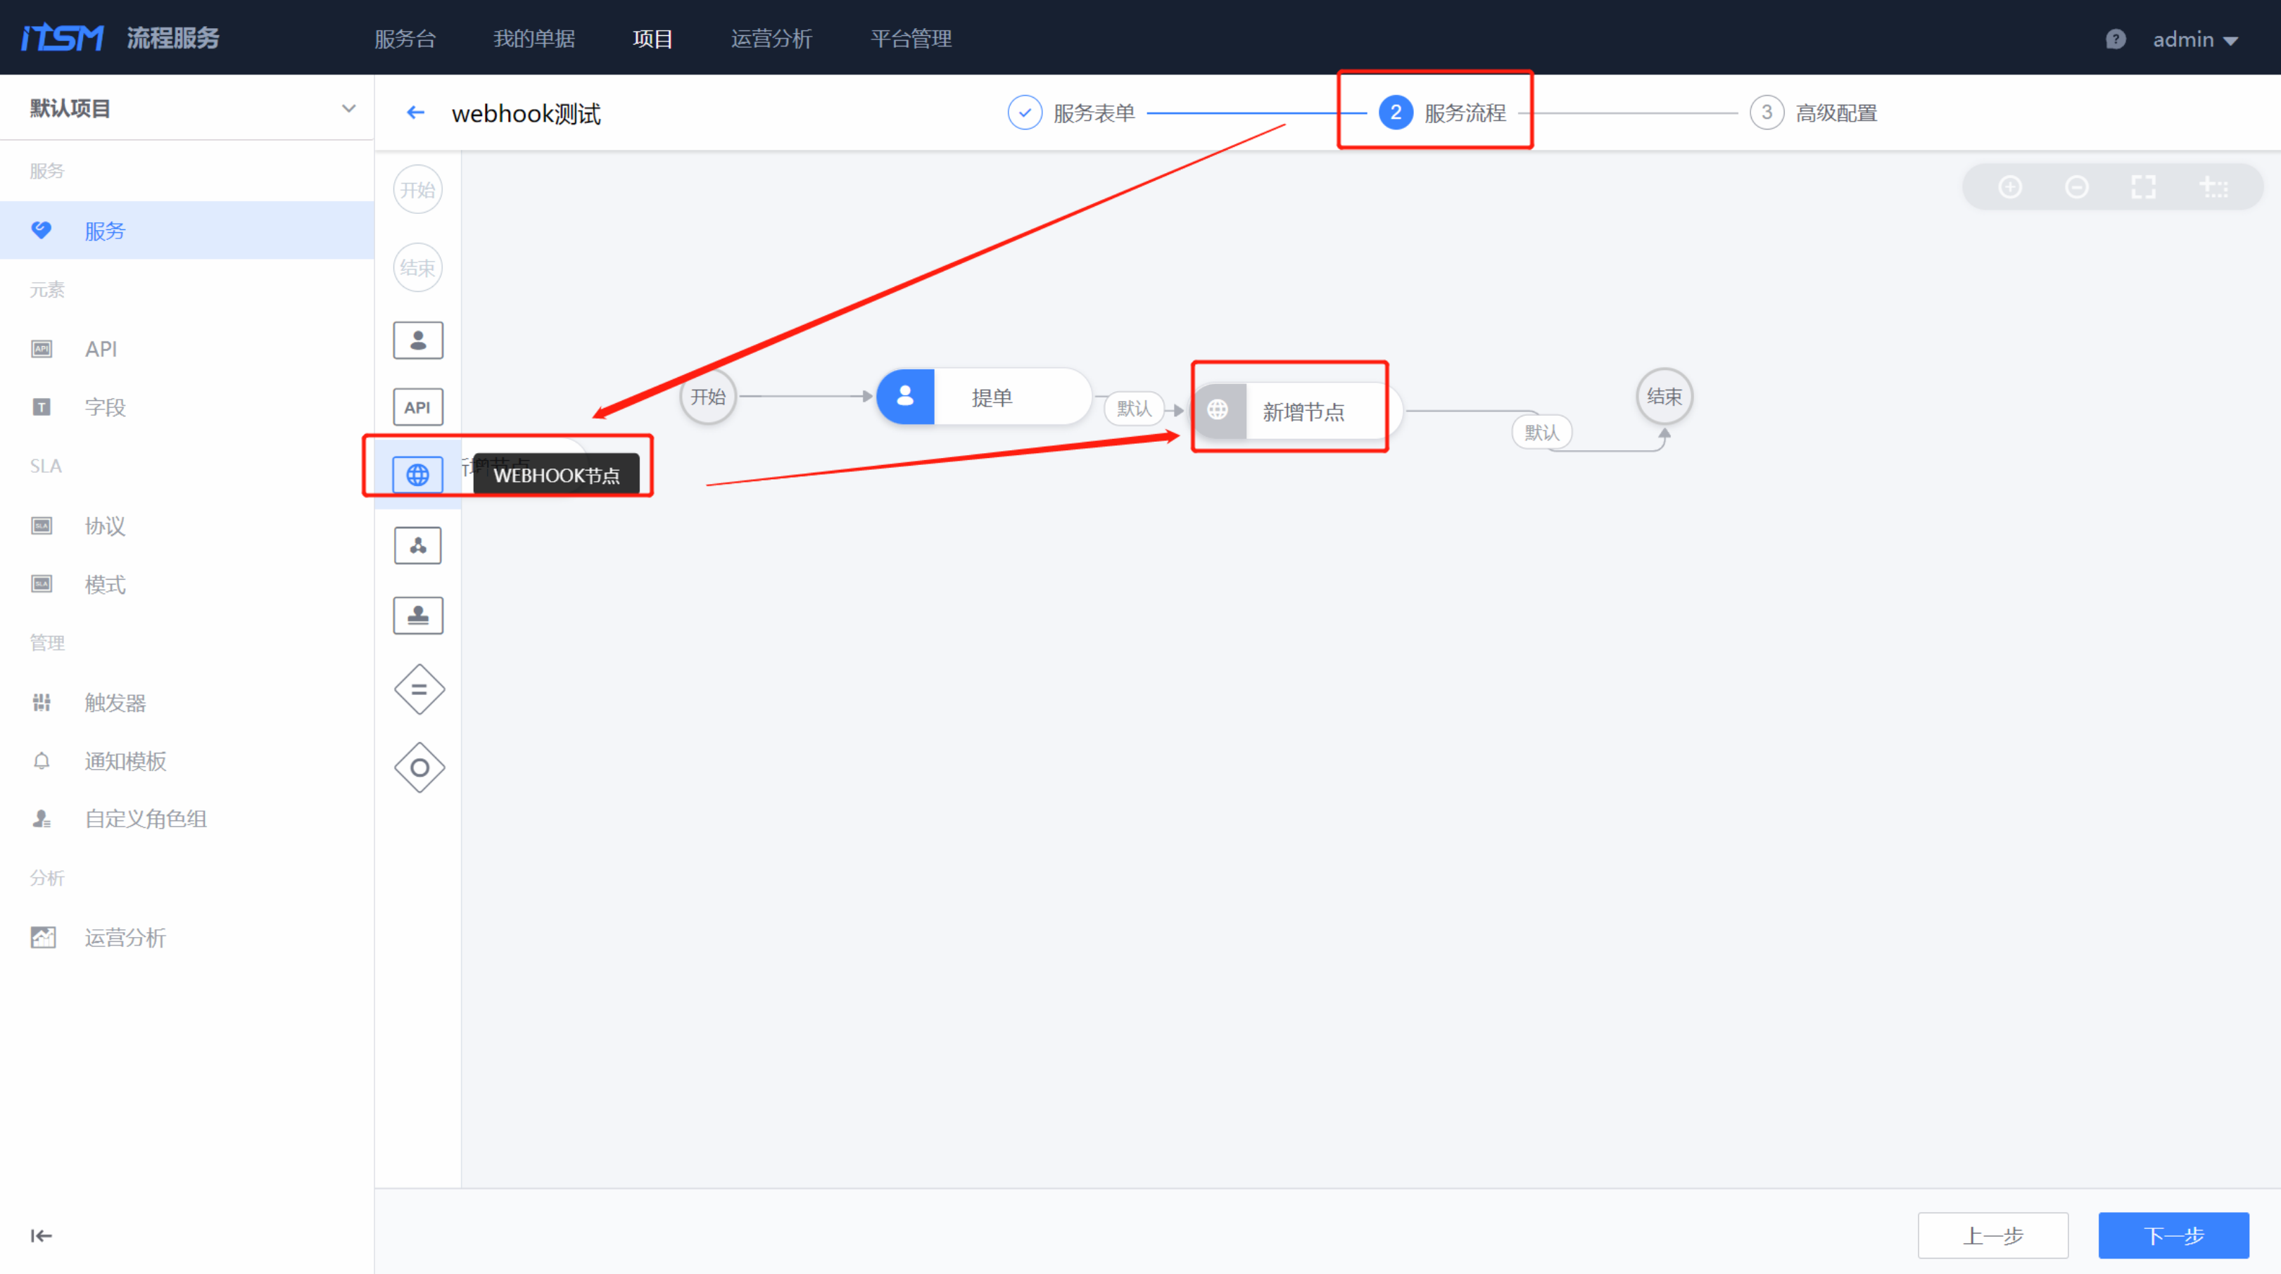The image size is (2281, 1274).
Task: Click the manual user node palette icon
Action: (x=417, y=340)
